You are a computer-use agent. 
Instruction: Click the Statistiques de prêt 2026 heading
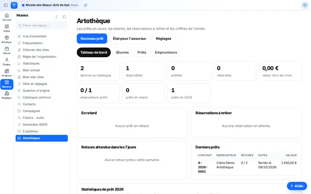pos(103,189)
